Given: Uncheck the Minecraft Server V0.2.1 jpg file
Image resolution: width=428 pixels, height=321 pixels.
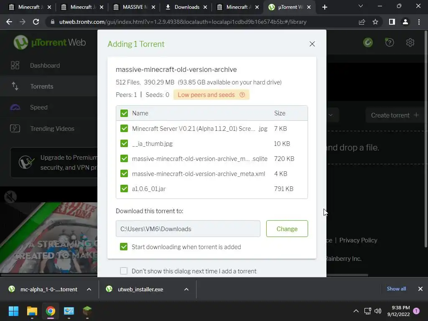Looking at the screenshot, I should point(124,129).
